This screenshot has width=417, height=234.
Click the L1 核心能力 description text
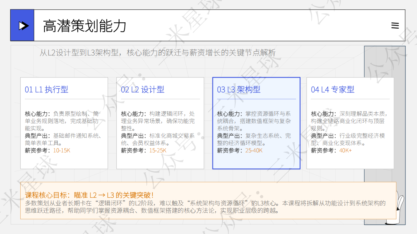click(x=62, y=121)
